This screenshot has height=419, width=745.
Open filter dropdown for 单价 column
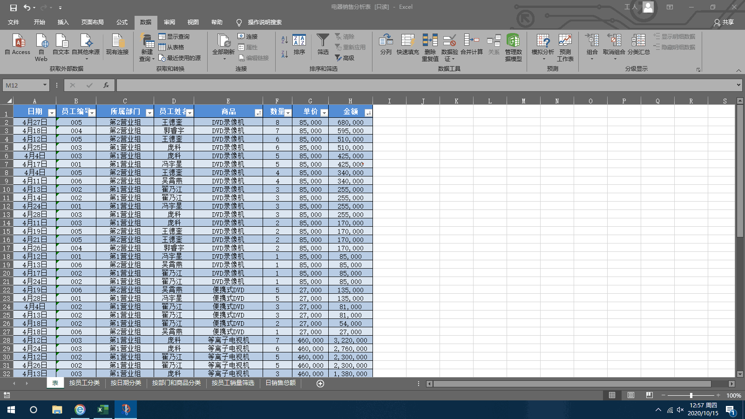[x=324, y=113]
